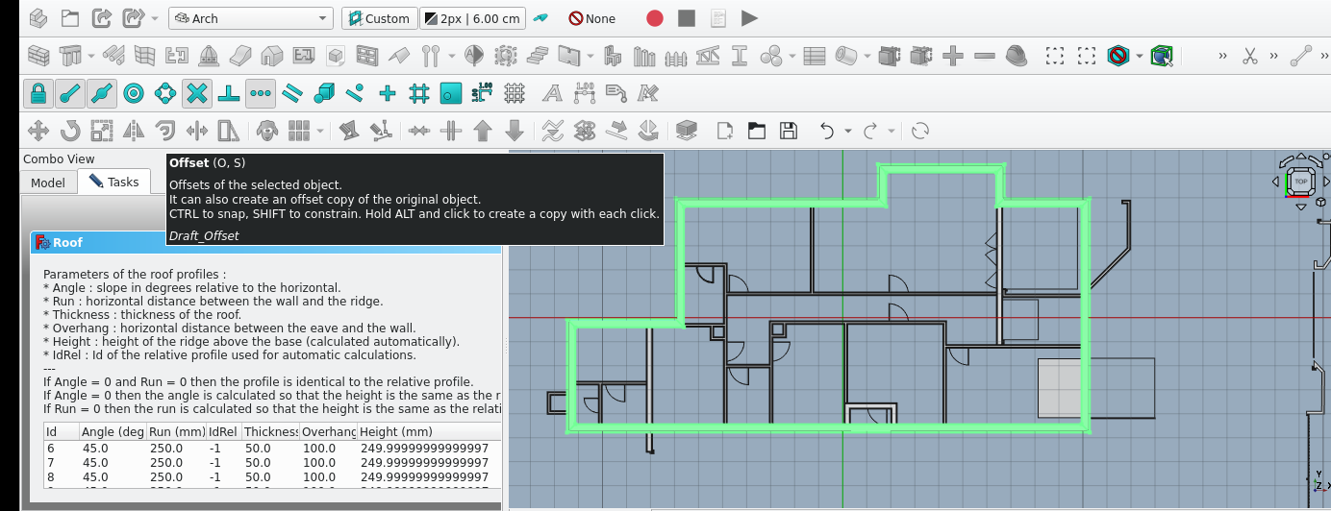Click the Custom working plane button
Image resolution: width=1331 pixels, height=511 pixels.
[379, 18]
